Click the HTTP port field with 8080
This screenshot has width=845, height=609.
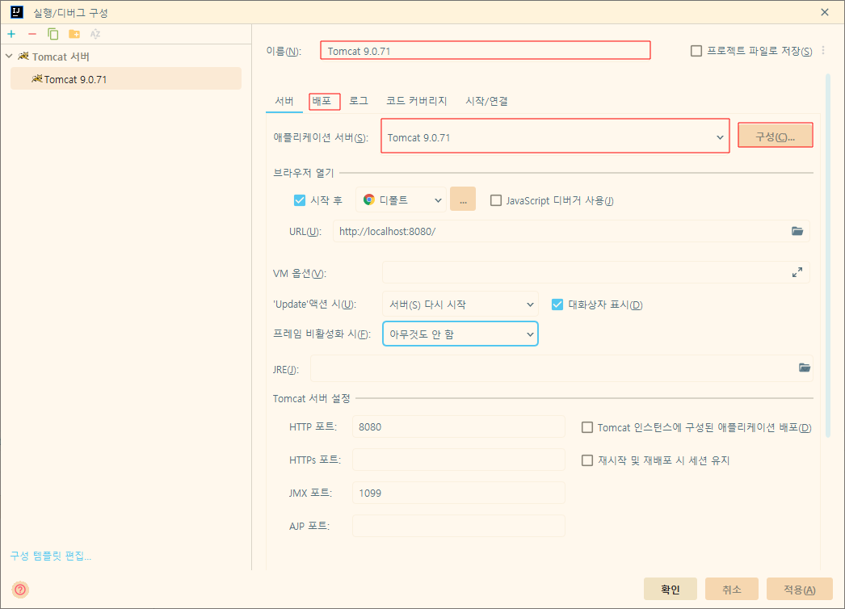point(459,426)
